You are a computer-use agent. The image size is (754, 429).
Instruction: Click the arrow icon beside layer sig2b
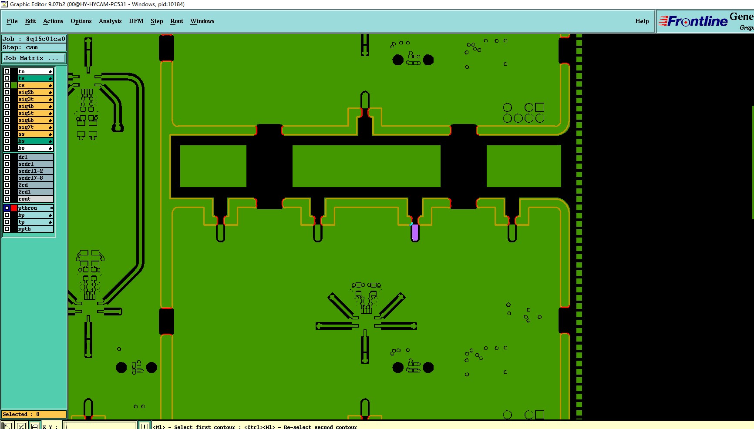[50, 92]
